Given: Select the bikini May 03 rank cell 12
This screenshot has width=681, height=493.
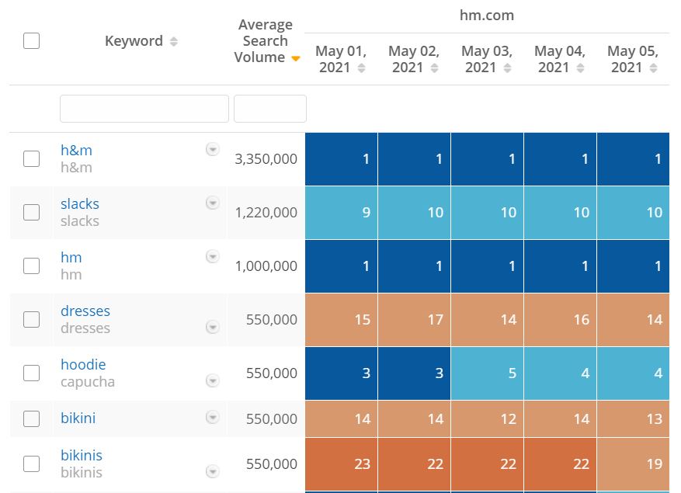Looking at the screenshot, I should pos(488,418).
